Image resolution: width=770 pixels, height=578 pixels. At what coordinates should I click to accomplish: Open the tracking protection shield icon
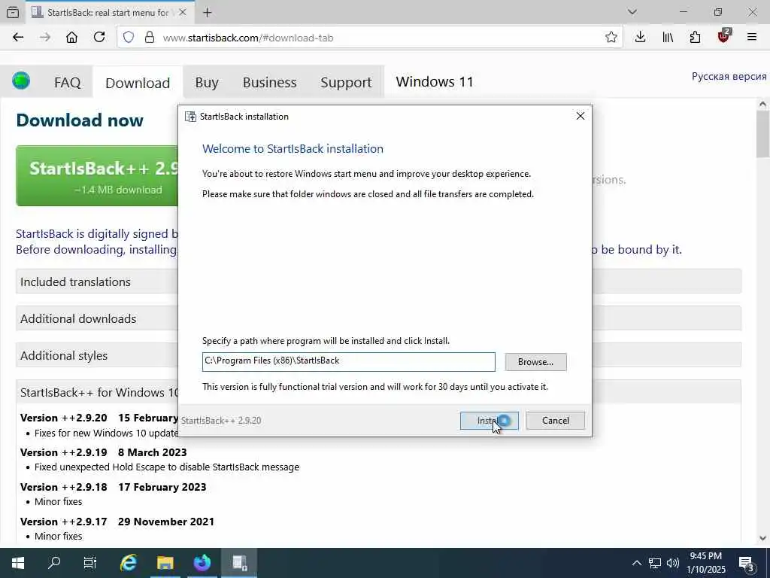128,38
